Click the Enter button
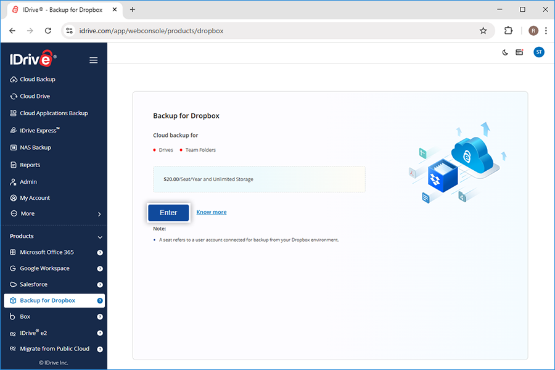The height and width of the screenshot is (370, 555). click(168, 213)
